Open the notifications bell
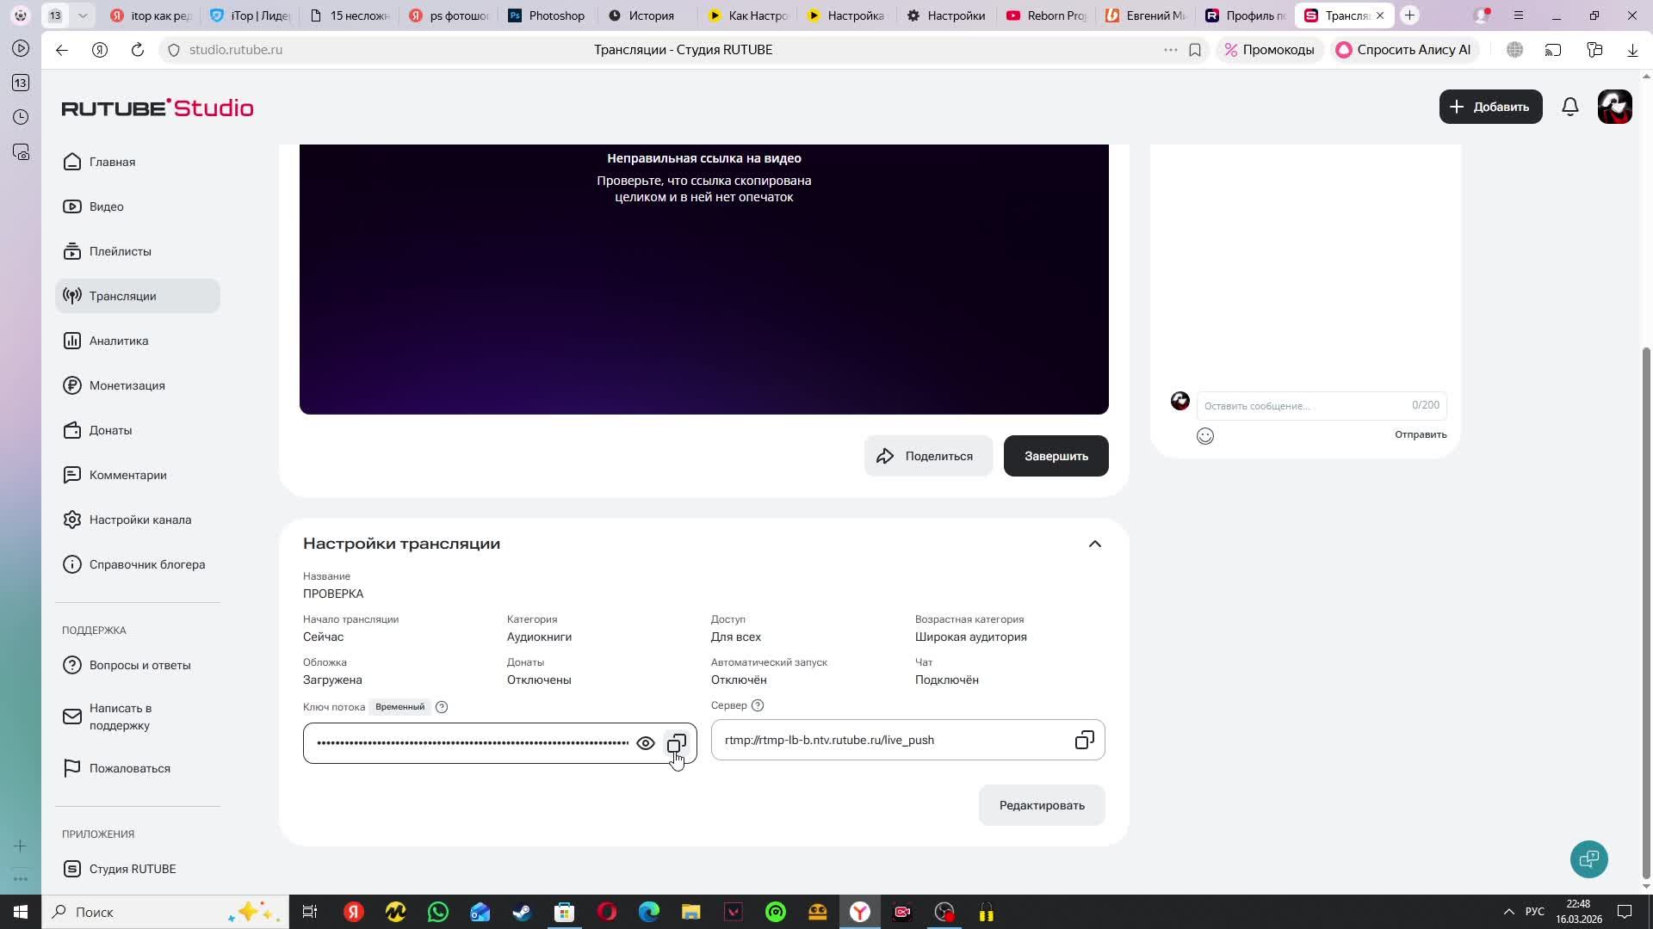The height and width of the screenshot is (929, 1653). (1570, 107)
